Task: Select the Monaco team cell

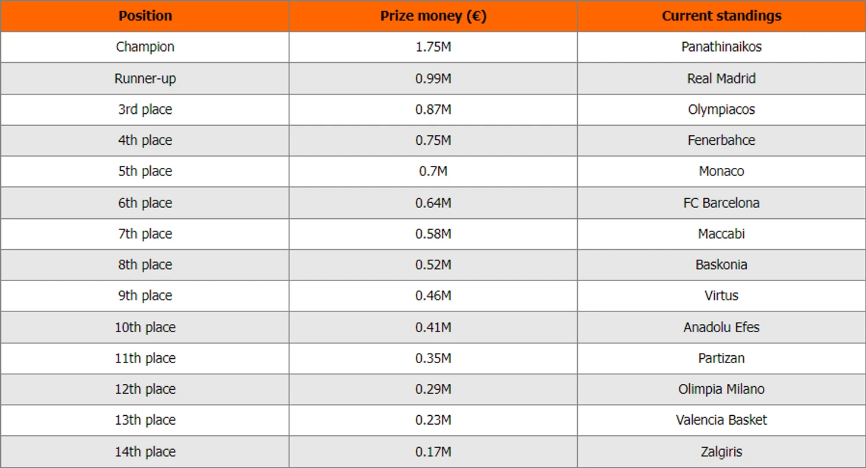Action: 721,171
